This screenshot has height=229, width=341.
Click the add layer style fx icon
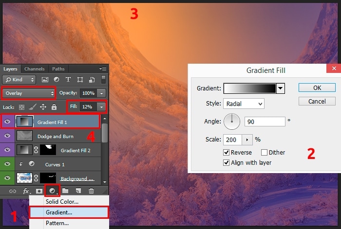click(27, 192)
